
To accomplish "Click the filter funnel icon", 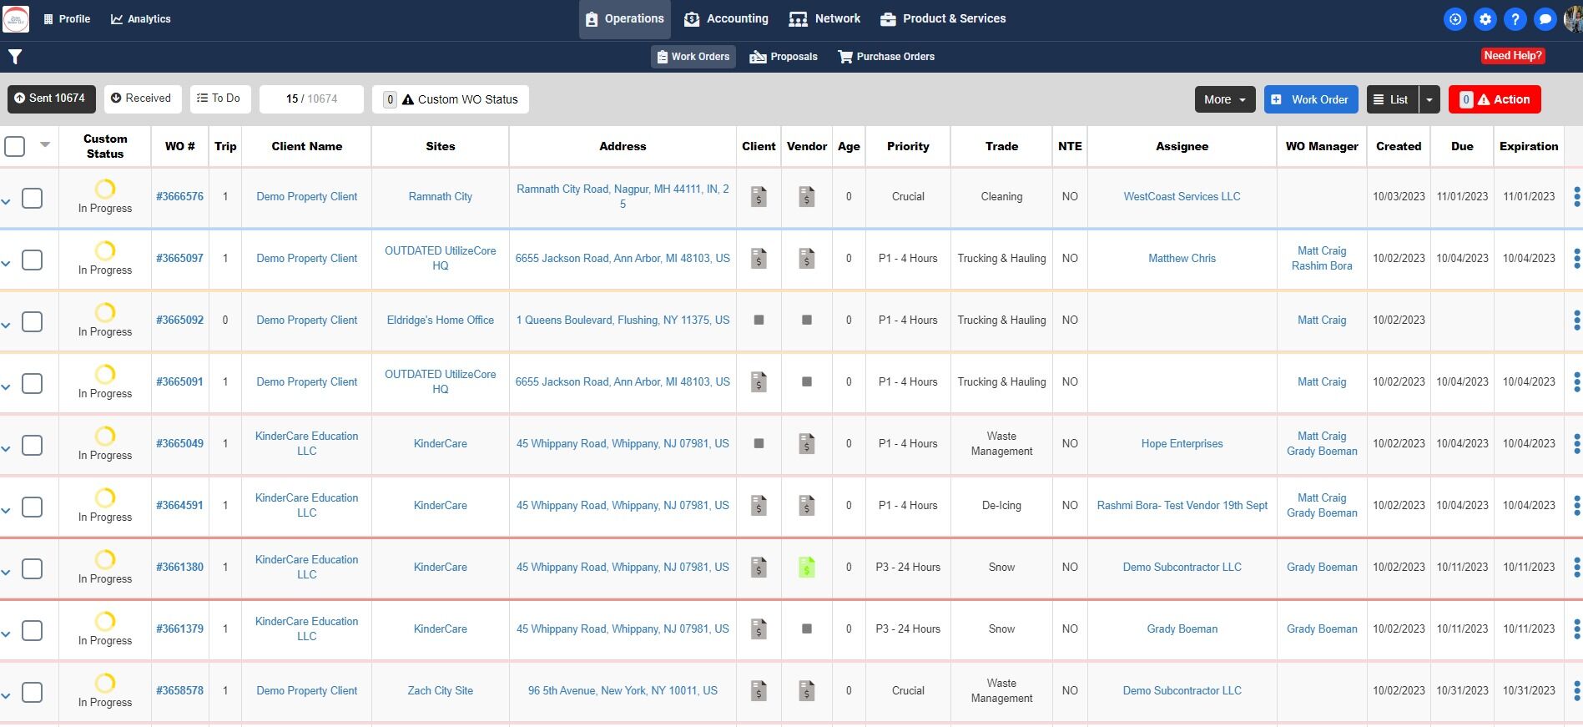I will (x=15, y=57).
